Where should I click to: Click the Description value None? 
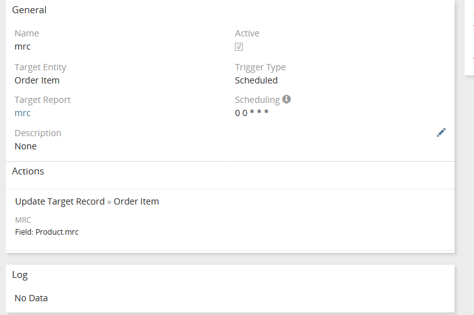26,146
